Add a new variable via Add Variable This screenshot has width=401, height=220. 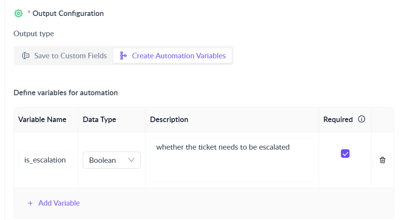(59, 203)
